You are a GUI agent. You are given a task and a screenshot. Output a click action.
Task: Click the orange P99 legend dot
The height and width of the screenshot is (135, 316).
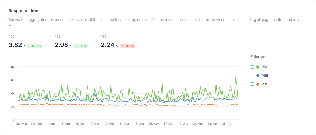[258, 84]
